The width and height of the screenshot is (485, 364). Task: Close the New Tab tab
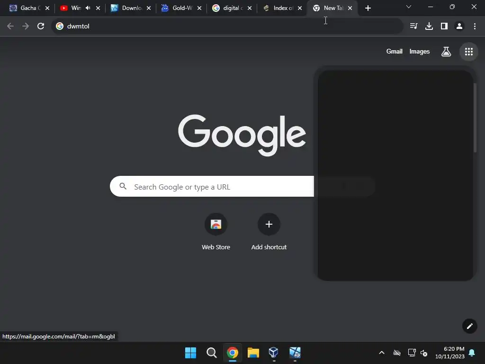(350, 9)
